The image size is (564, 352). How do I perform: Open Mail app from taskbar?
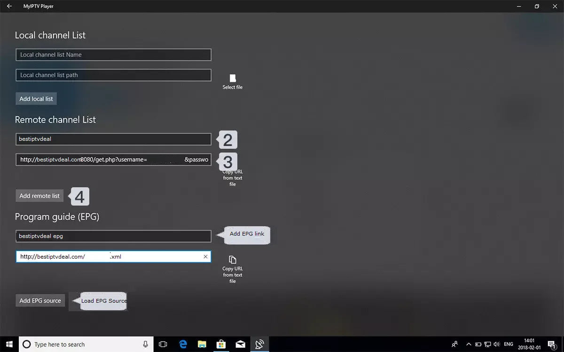pos(240,344)
